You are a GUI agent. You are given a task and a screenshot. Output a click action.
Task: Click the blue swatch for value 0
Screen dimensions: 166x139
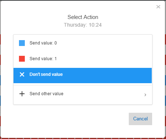click(22, 43)
